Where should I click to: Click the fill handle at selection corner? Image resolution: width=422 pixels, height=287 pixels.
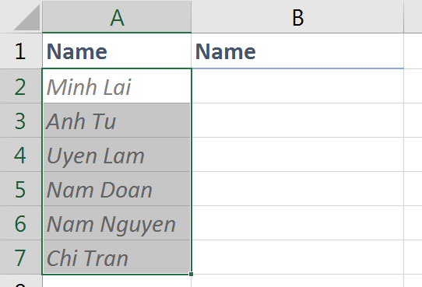191,274
